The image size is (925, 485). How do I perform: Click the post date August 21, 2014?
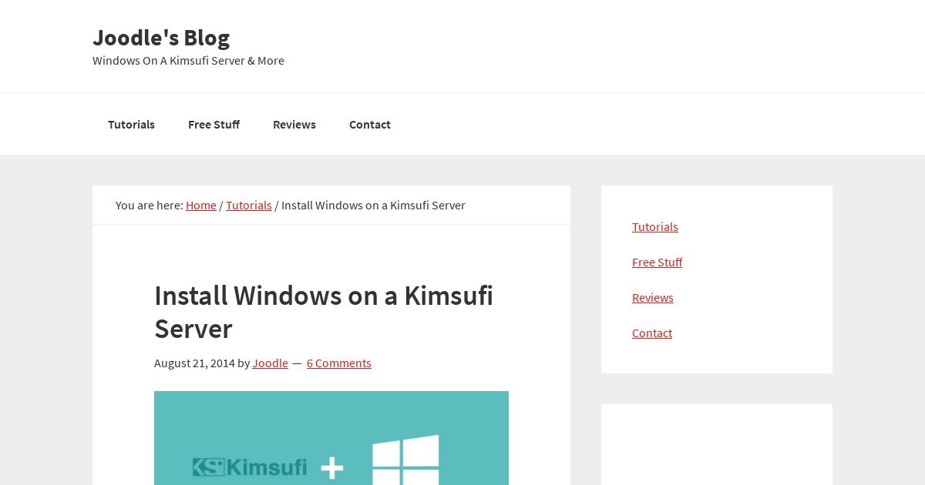point(194,363)
